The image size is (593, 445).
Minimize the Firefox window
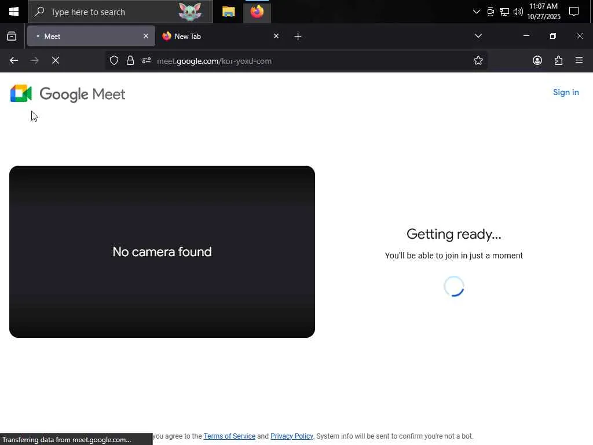(526, 36)
